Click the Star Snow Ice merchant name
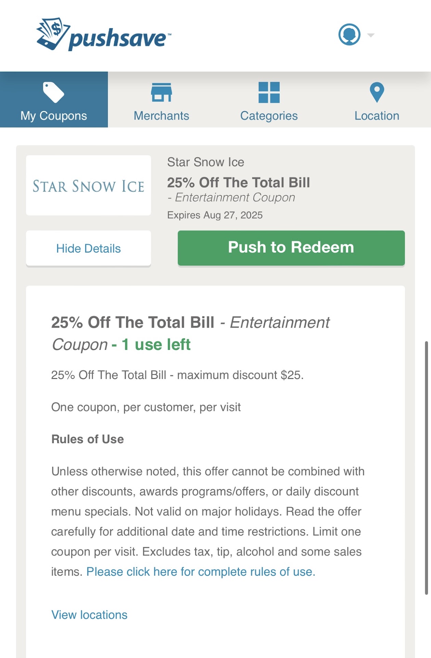 click(x=206, y=162)
